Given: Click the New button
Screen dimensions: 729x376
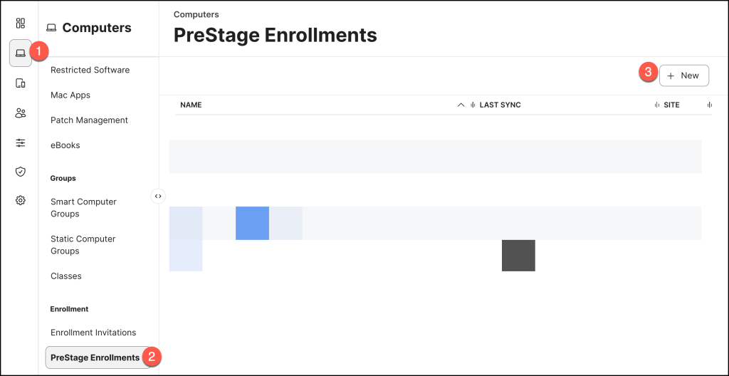Looking at the screenshot, I should point(683,75).
